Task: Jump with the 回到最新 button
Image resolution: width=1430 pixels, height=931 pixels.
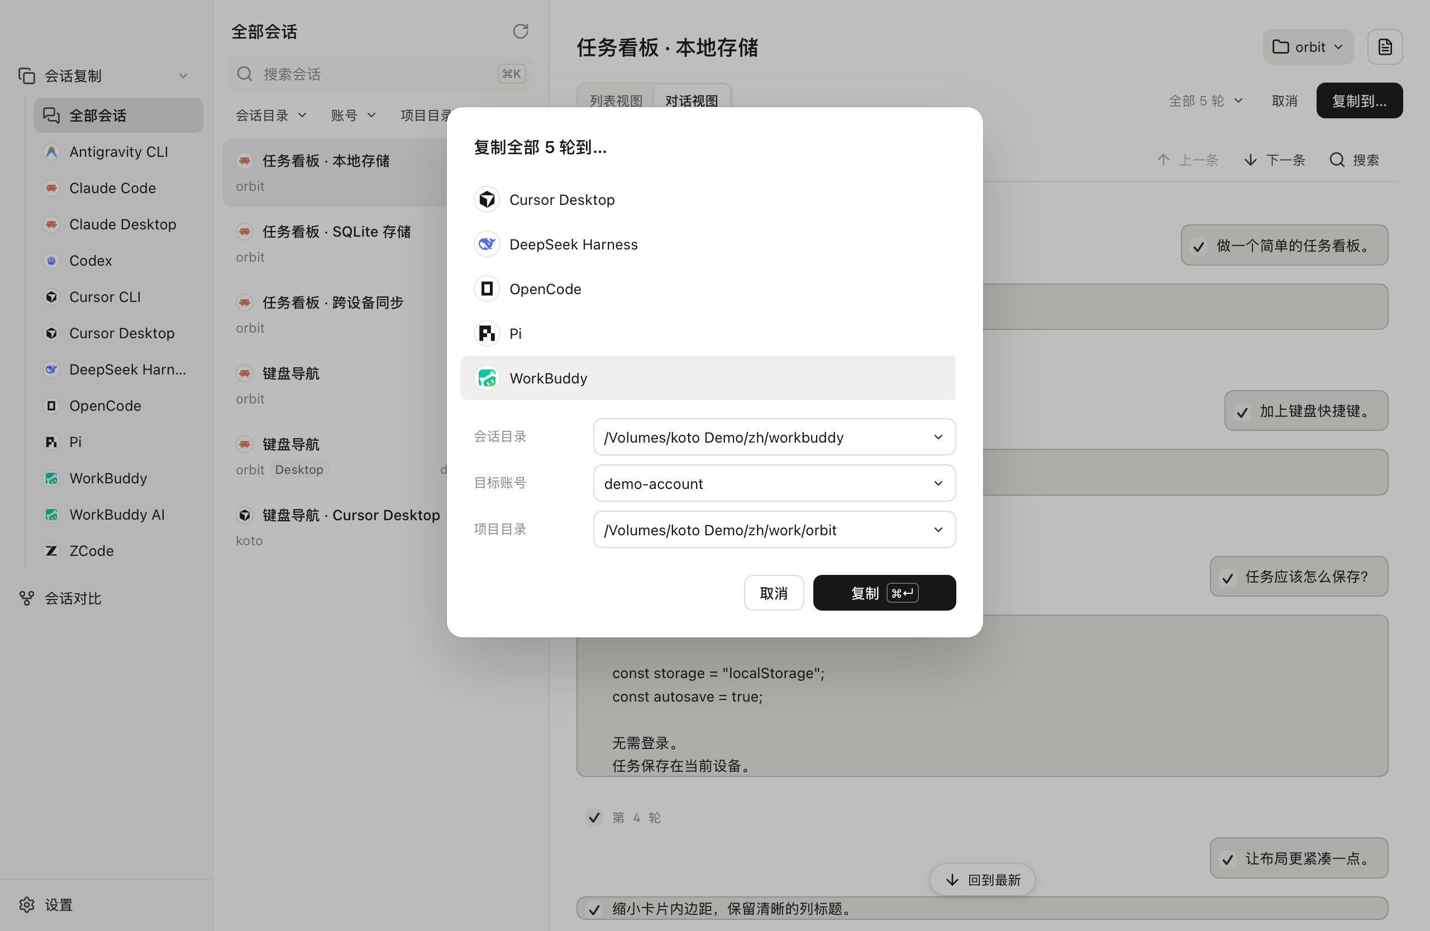Action: (982, 880)
